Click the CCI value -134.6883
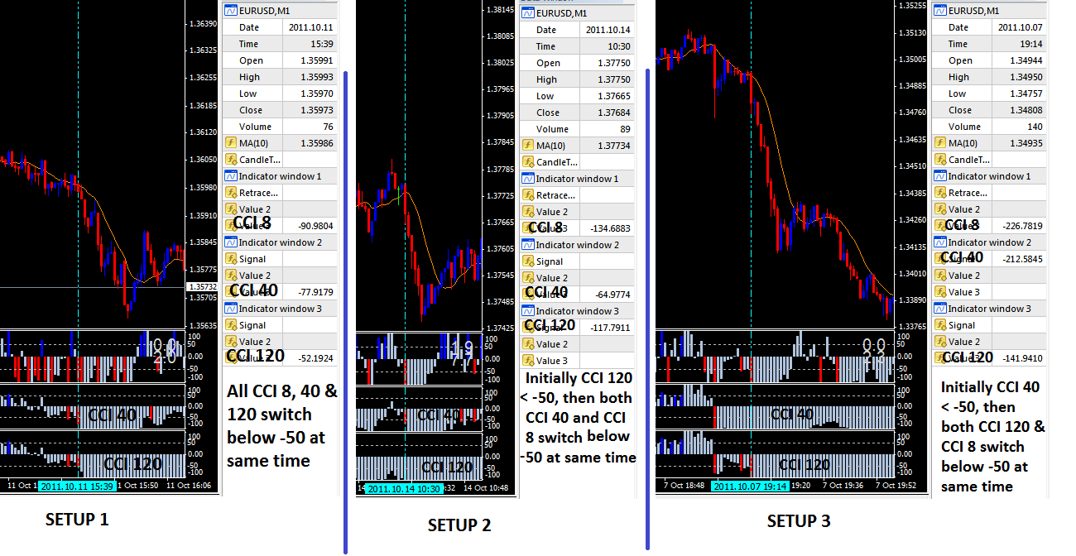 608,228
